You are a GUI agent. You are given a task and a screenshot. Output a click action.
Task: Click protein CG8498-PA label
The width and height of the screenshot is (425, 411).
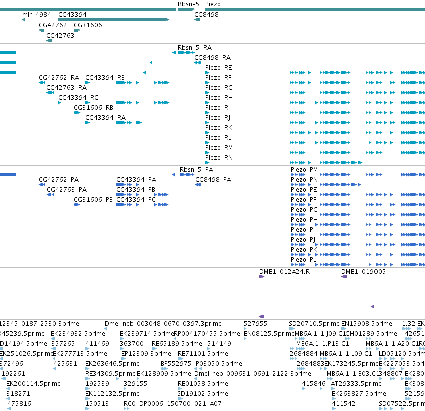coord(213,180)
